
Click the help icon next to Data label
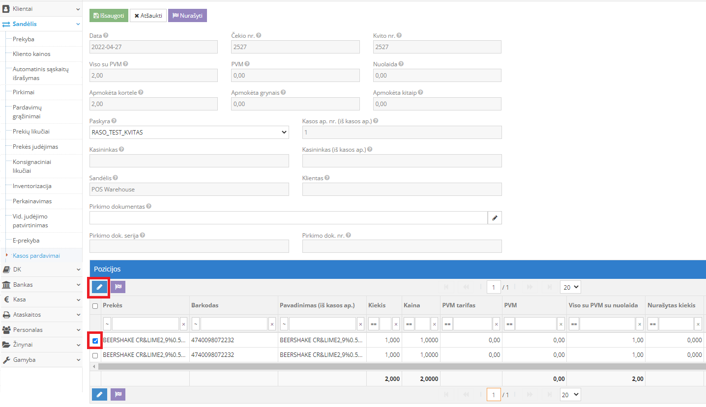(x=106, y=35)
